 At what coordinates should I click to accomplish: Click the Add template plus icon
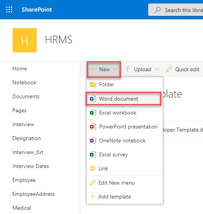[93, 197]
